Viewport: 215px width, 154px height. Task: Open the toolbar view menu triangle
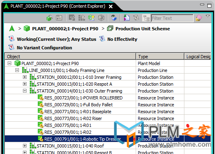click(x=208, y=16)
